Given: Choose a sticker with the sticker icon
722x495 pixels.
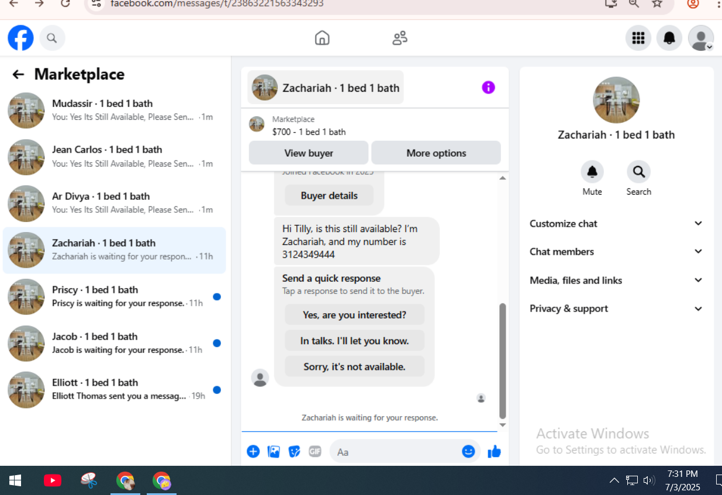Looking at the screenshot, I should [x=295, y=451].
